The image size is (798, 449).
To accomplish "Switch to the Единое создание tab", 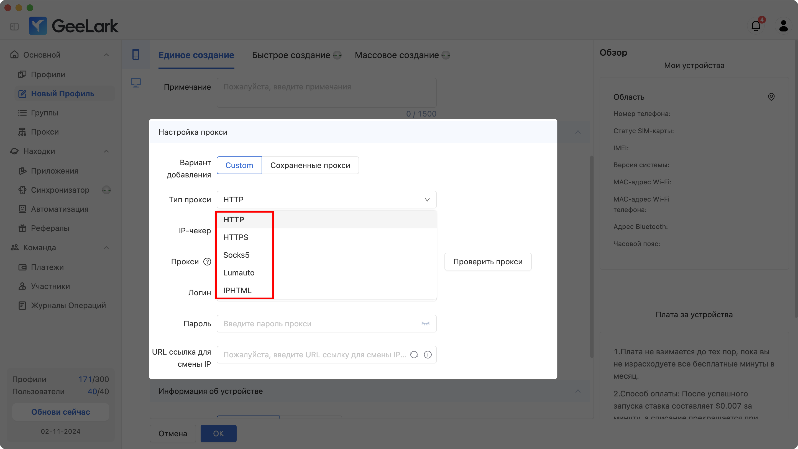I will point(196,55).
